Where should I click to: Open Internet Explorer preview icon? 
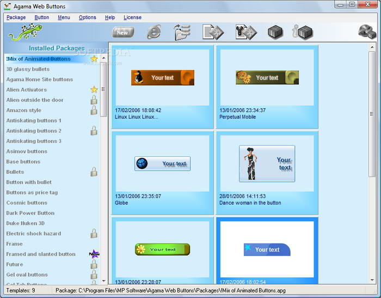click(x=154, y=32)
